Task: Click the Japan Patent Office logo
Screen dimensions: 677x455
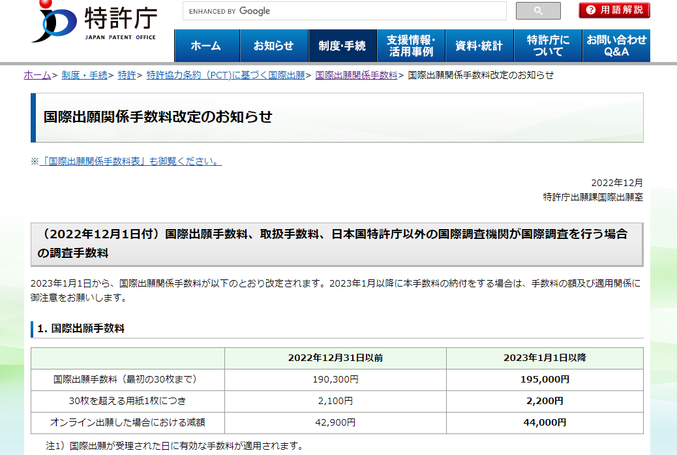Action: (x=95, y=23)
